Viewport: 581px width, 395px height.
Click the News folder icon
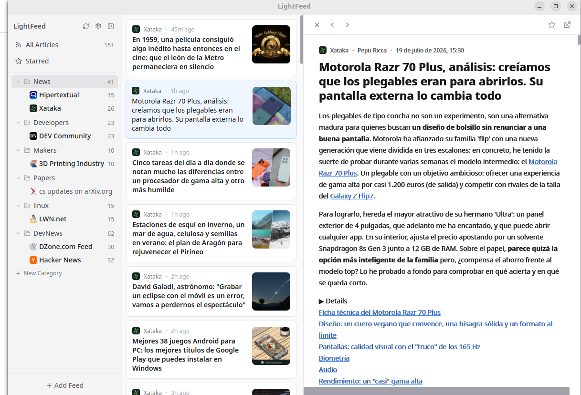point(27,82)
